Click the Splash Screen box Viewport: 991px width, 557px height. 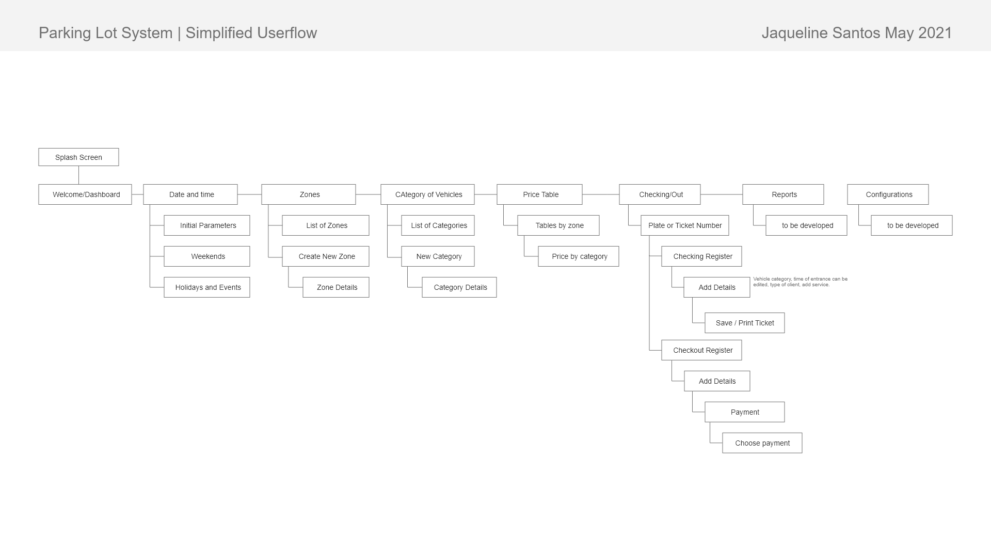[x=78, y=157]
